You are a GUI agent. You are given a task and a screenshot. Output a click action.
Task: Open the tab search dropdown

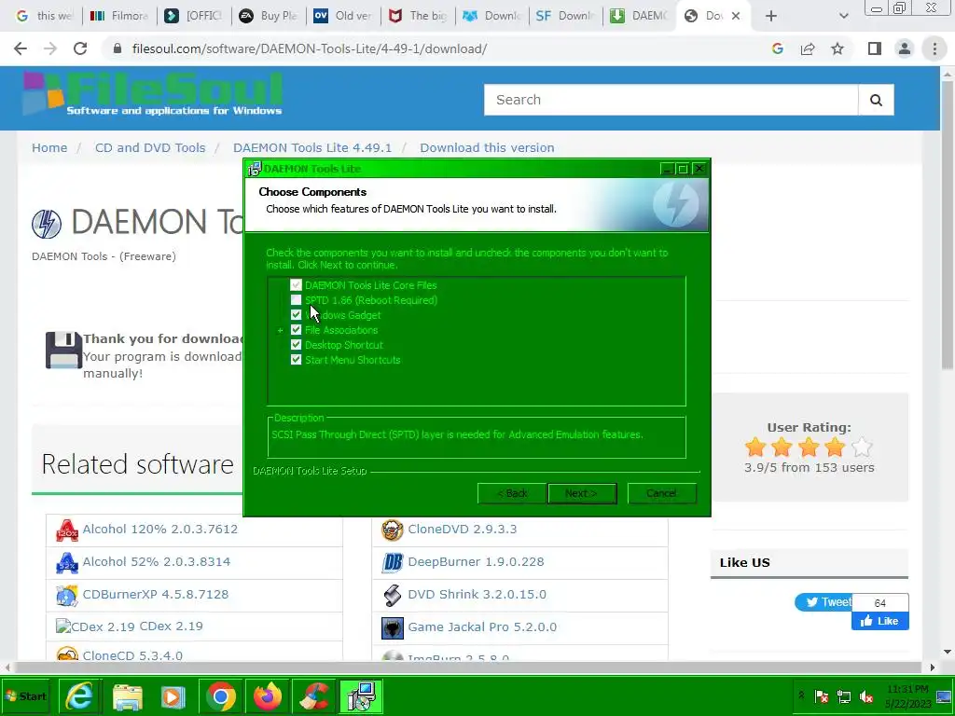point(843,16)
